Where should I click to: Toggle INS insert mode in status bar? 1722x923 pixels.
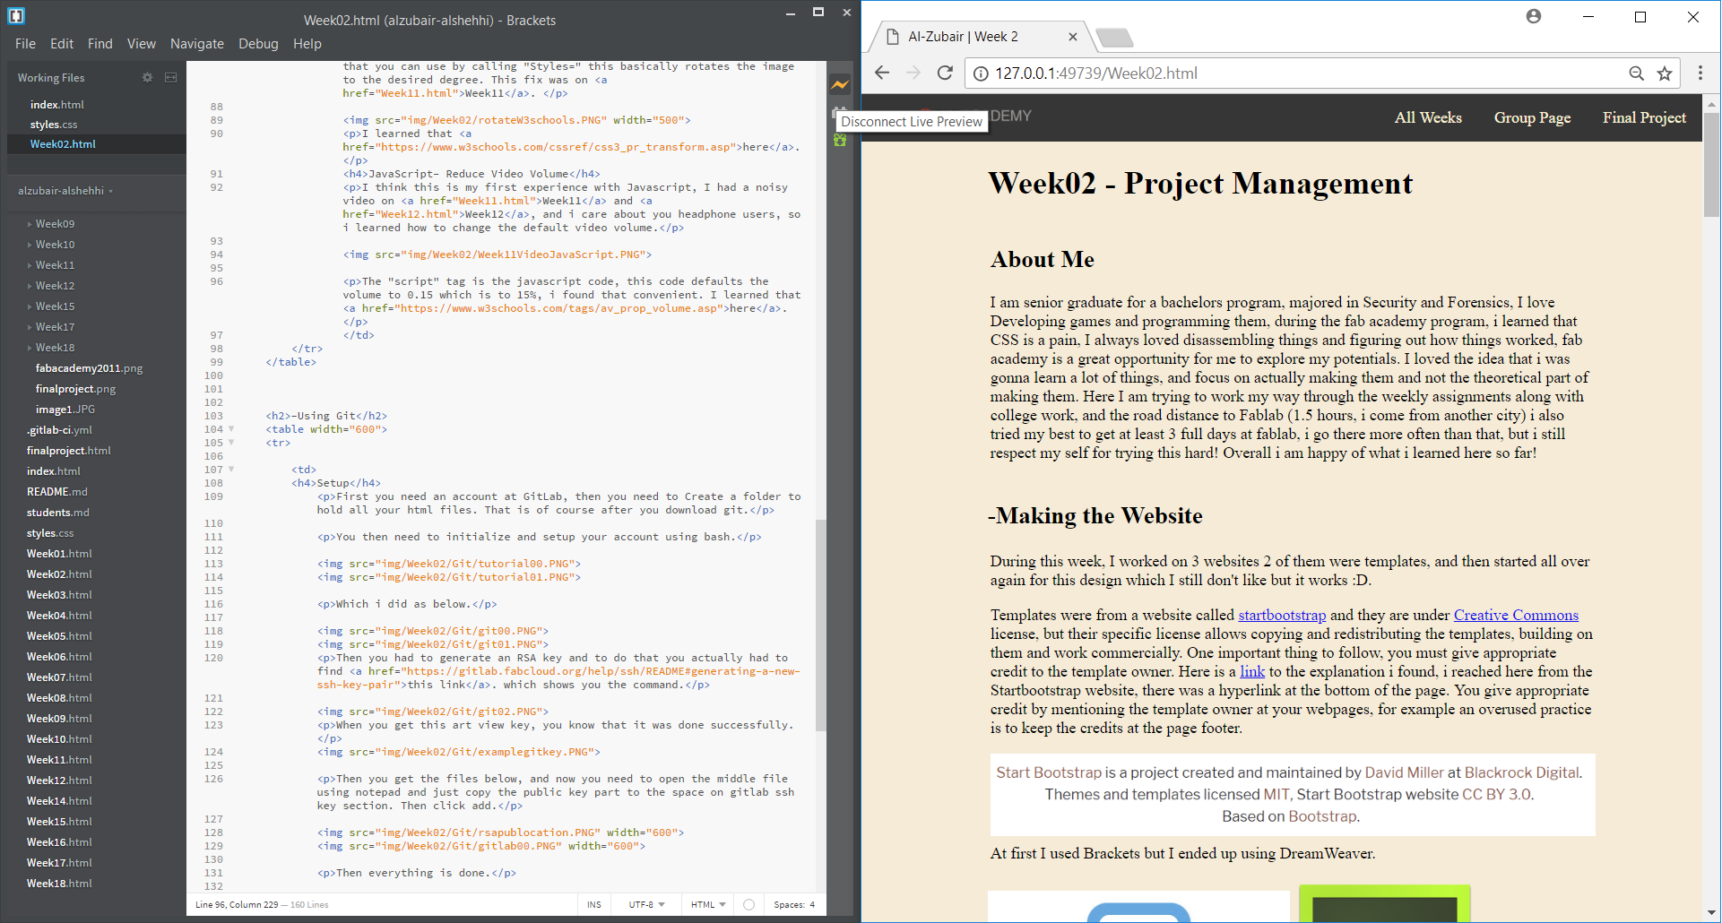pos(594,905)
